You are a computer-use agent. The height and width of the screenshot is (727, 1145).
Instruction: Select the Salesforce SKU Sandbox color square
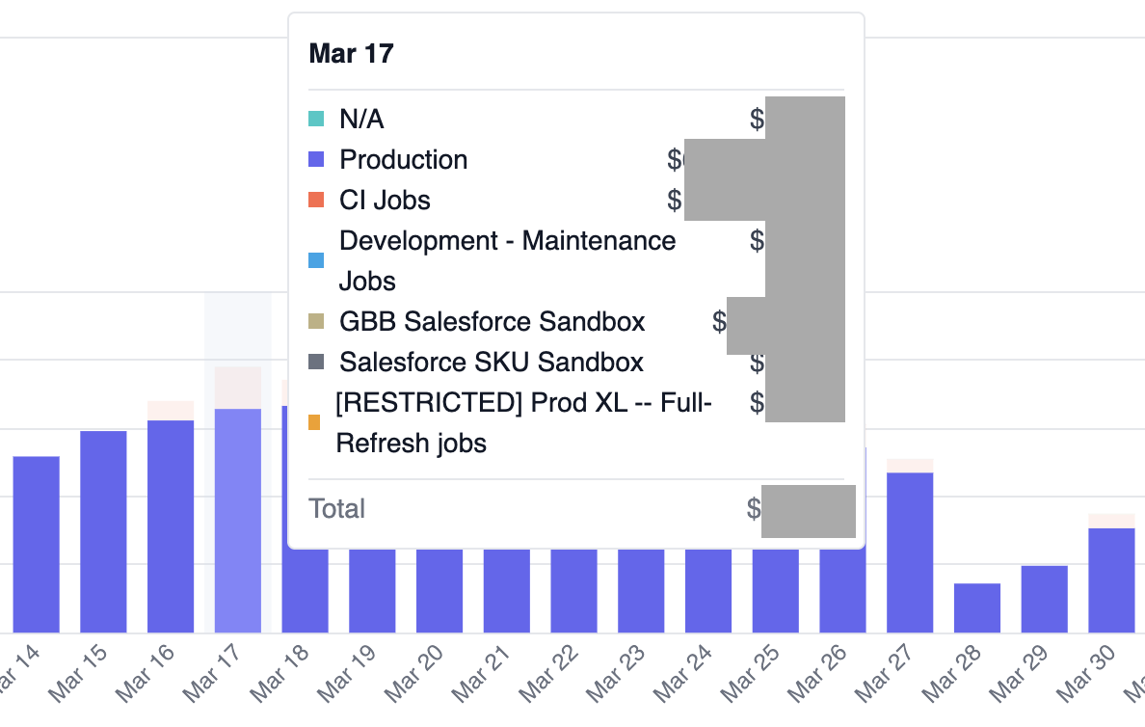[x=314, y=362]
